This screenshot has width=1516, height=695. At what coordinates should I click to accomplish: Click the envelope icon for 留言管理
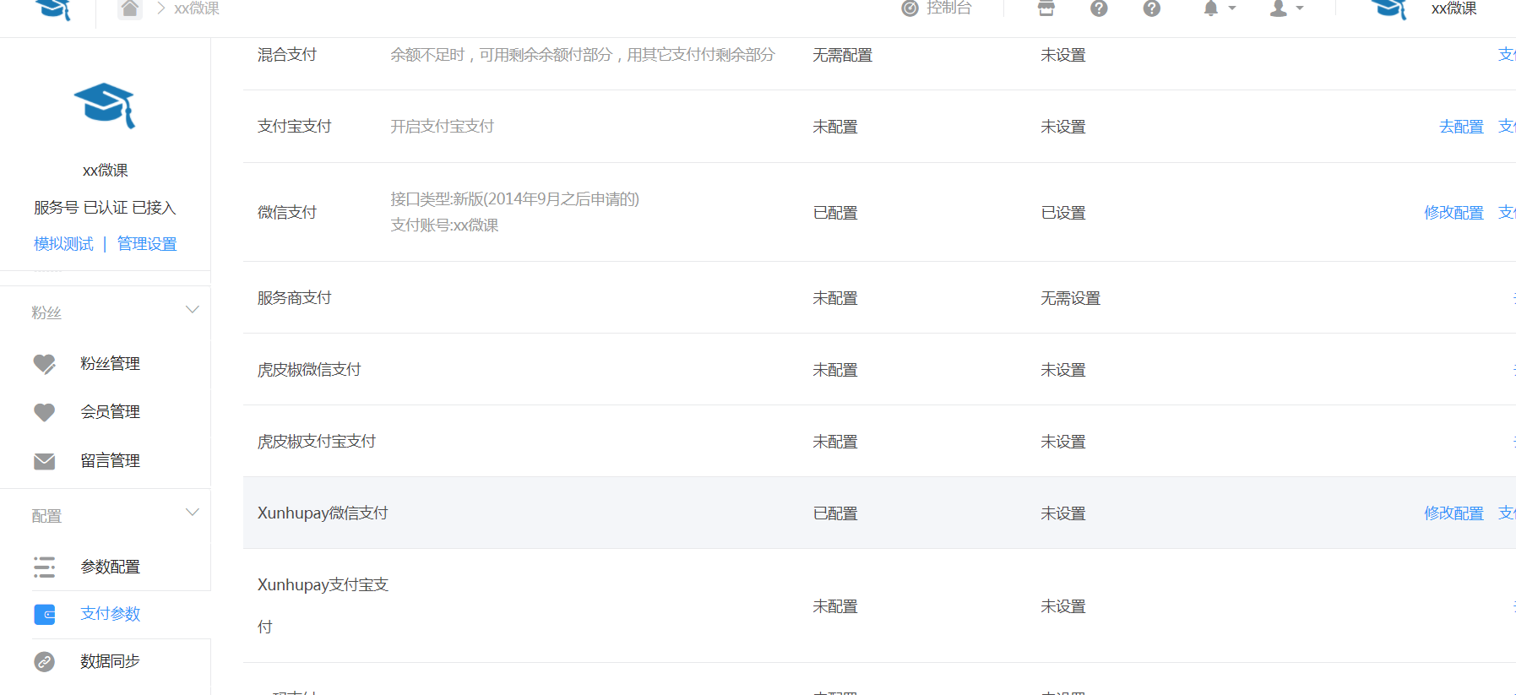click(x=45, y=461)
